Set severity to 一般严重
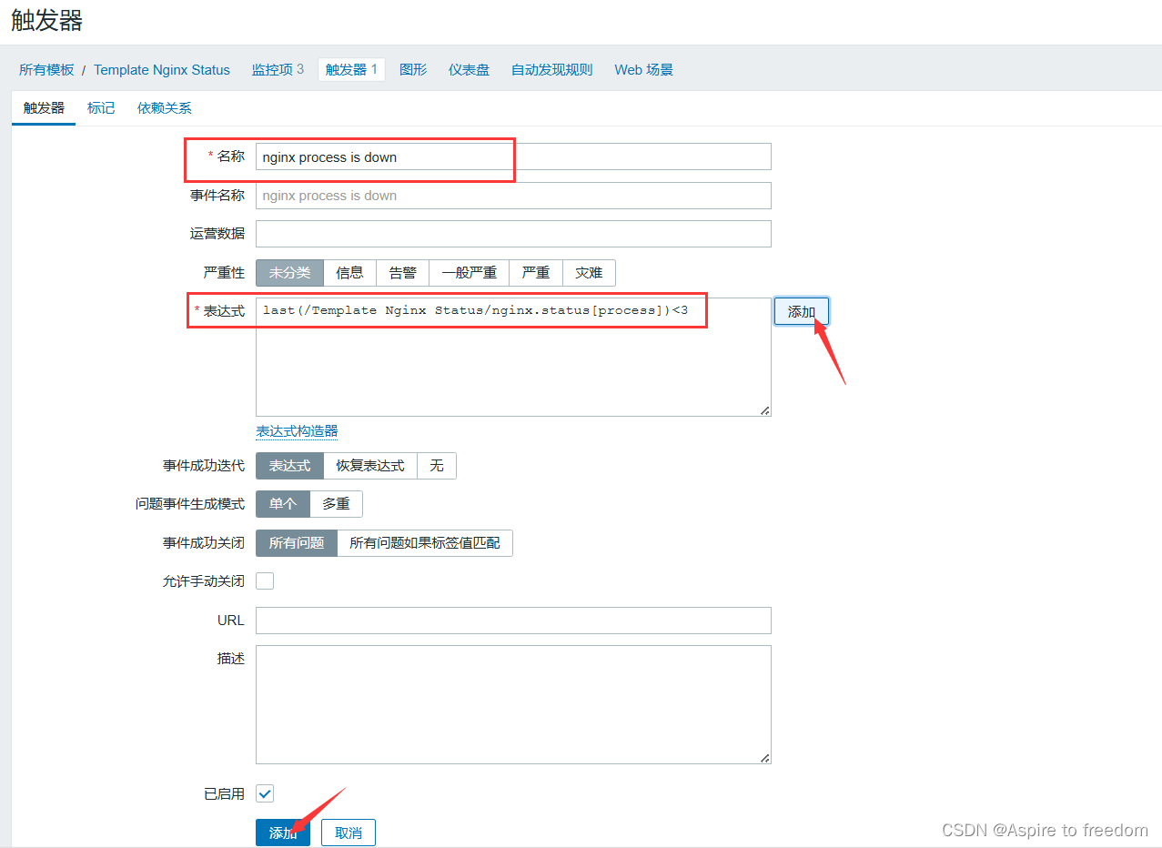 [x=469, y=273]
